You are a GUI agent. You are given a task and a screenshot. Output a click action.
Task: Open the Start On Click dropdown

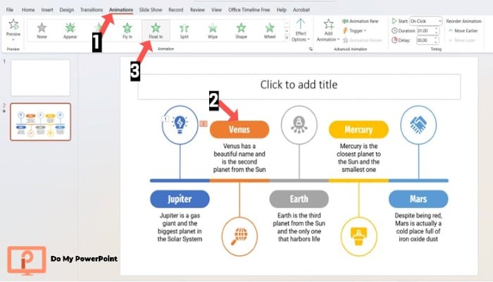(x=425, y=21)
